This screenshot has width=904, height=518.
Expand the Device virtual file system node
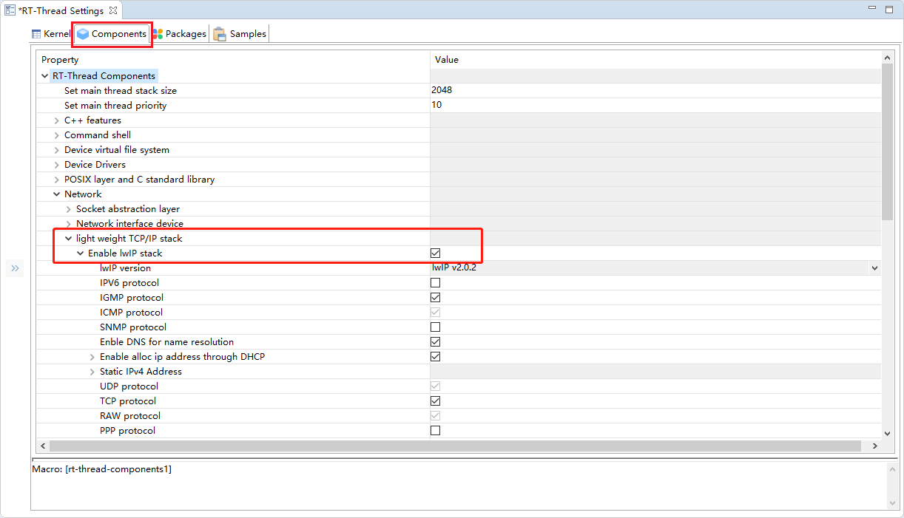(56, 150)
